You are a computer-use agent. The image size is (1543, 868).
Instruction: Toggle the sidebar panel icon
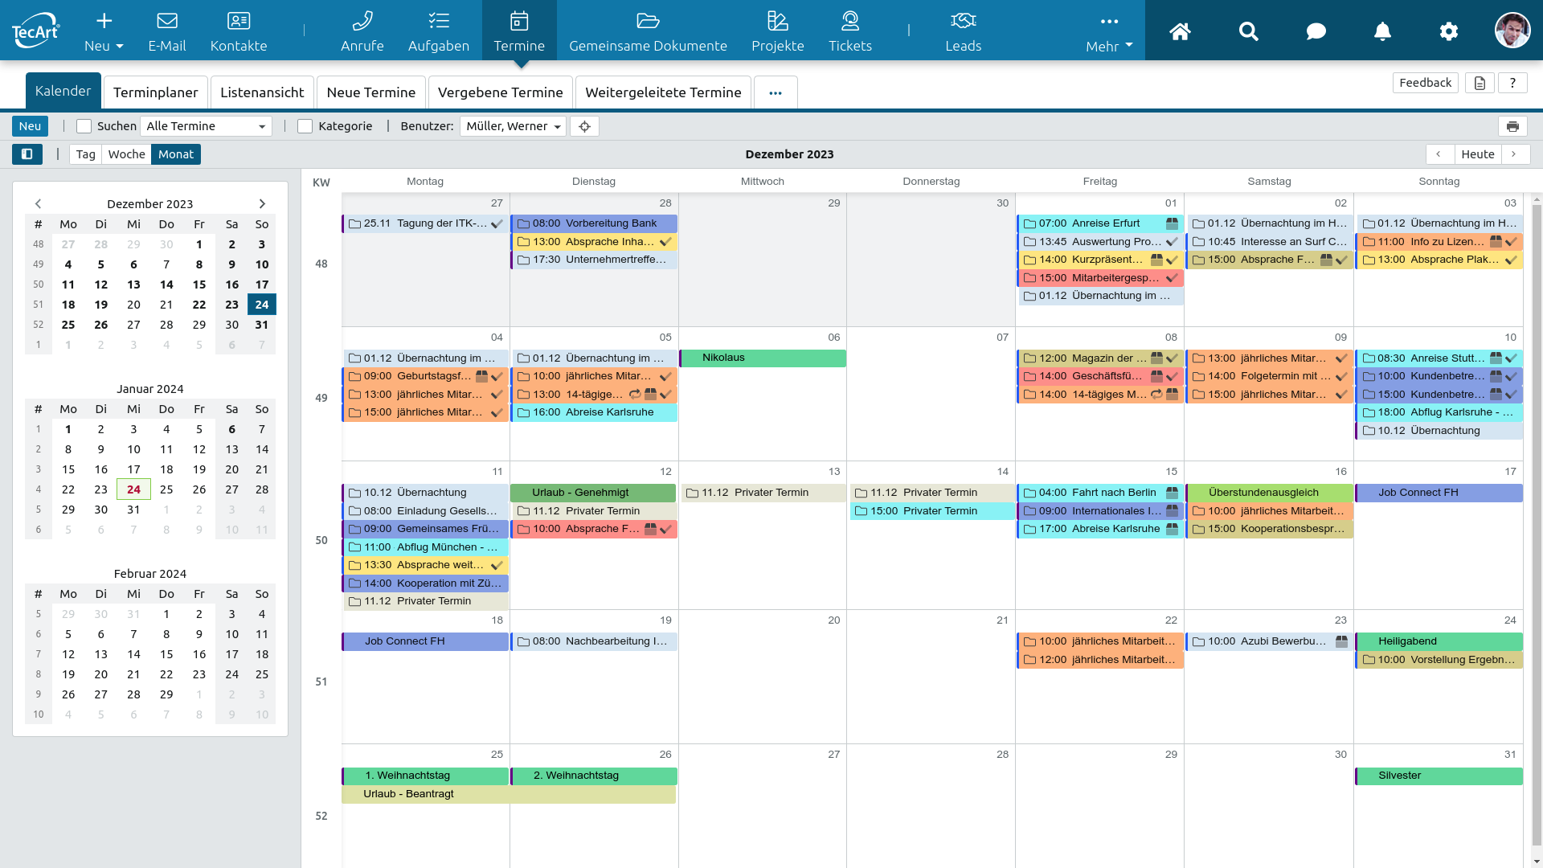pyautogui.click(x=27, y=154)
